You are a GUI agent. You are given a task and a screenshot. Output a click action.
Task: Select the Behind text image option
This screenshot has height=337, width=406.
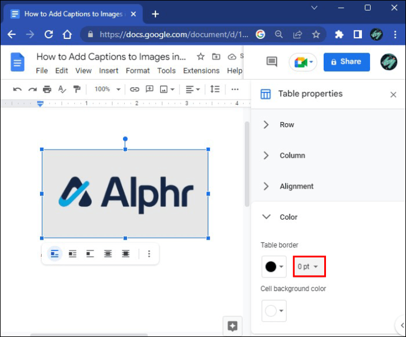pyautogui.click(x=108, y=254)
